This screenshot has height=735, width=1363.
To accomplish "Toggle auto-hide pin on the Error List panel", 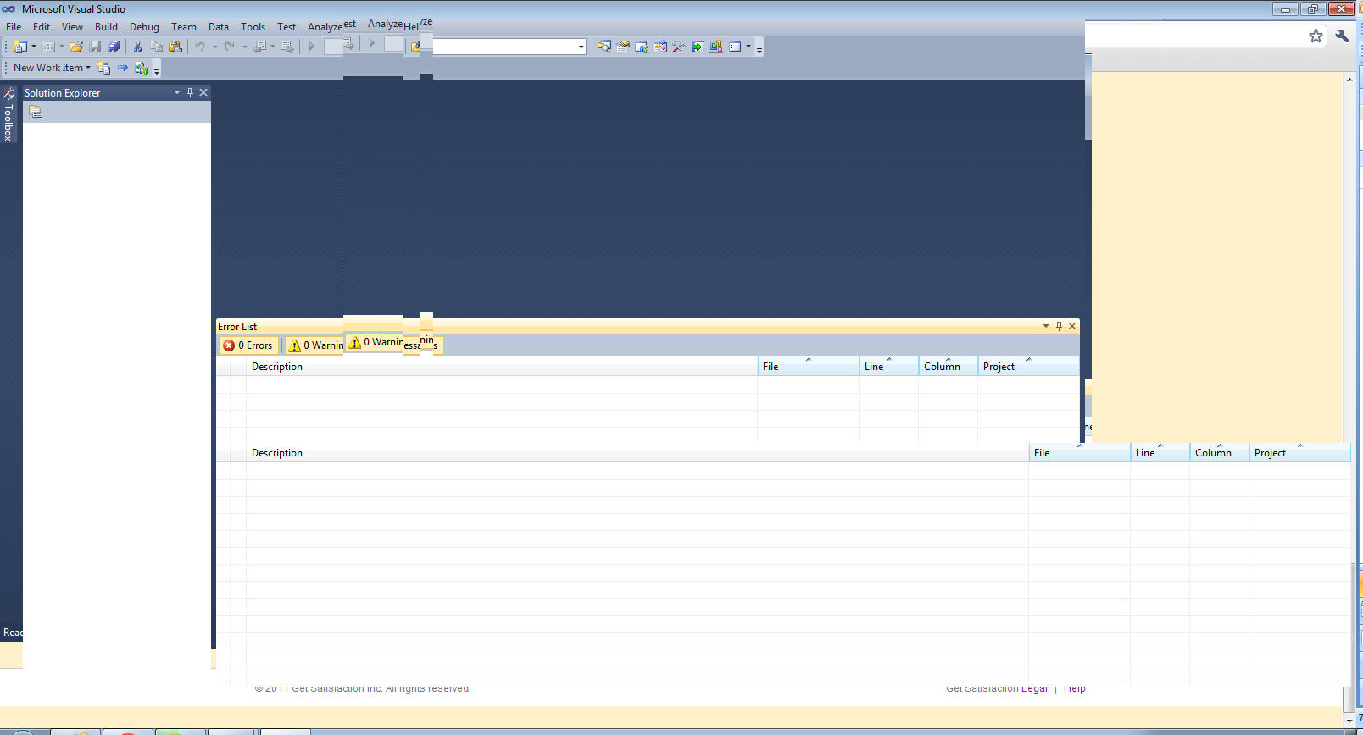I will click(x=1059, y=326).
